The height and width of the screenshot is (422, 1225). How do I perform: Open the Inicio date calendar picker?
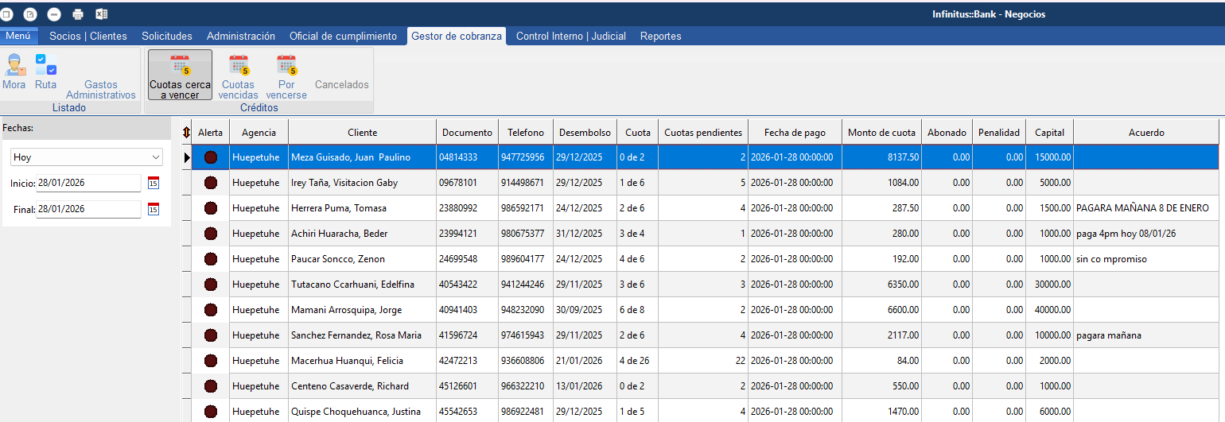click(x=154, y=183)
